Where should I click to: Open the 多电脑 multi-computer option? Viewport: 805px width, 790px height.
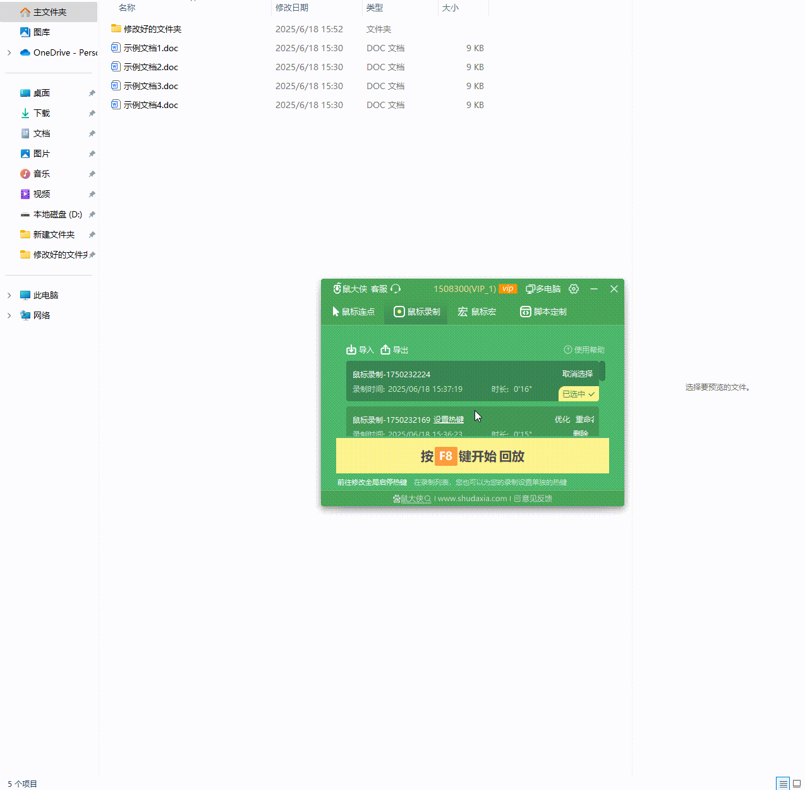pos(543,289)
